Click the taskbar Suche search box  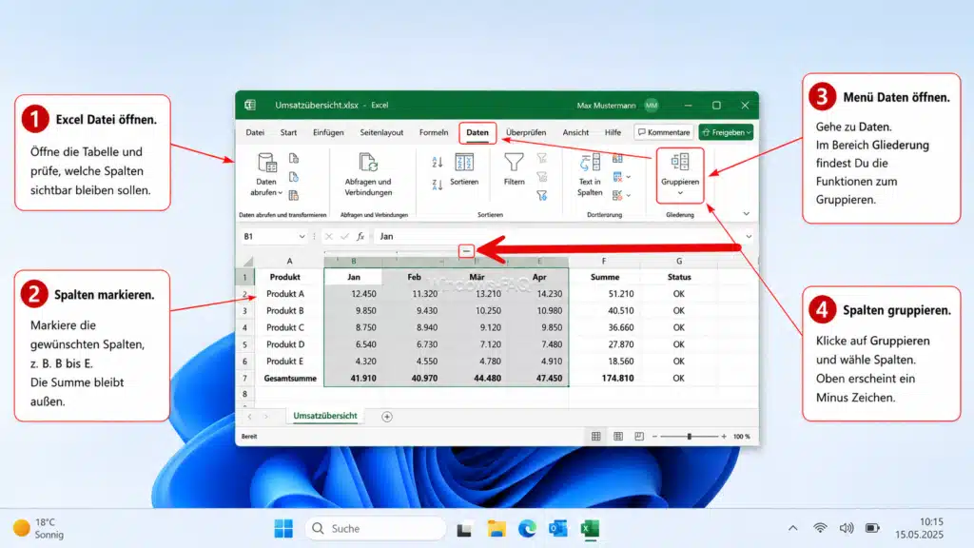(376, 528)
